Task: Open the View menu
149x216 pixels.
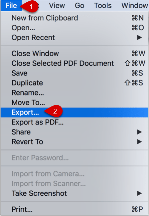Action: tap(57, 6)
